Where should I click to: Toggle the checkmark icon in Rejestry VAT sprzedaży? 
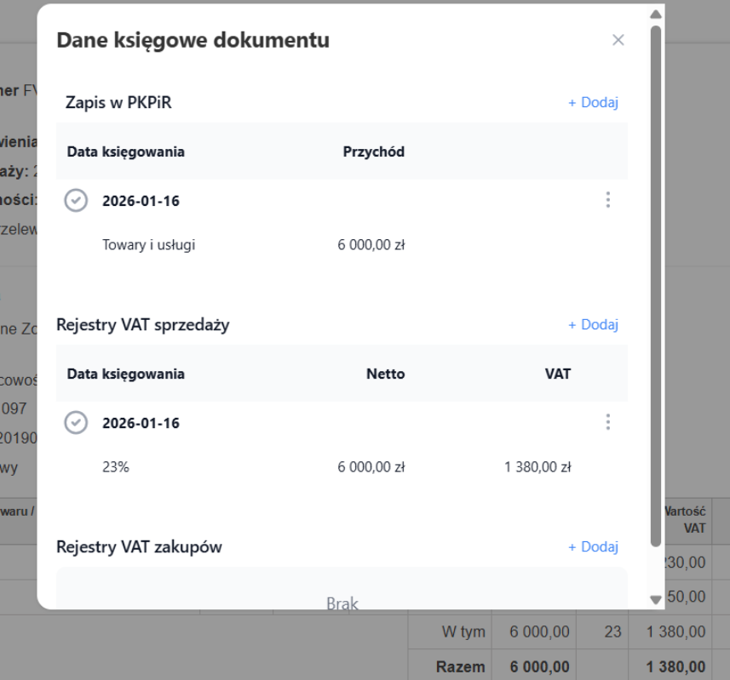click(x=76, y=422)
